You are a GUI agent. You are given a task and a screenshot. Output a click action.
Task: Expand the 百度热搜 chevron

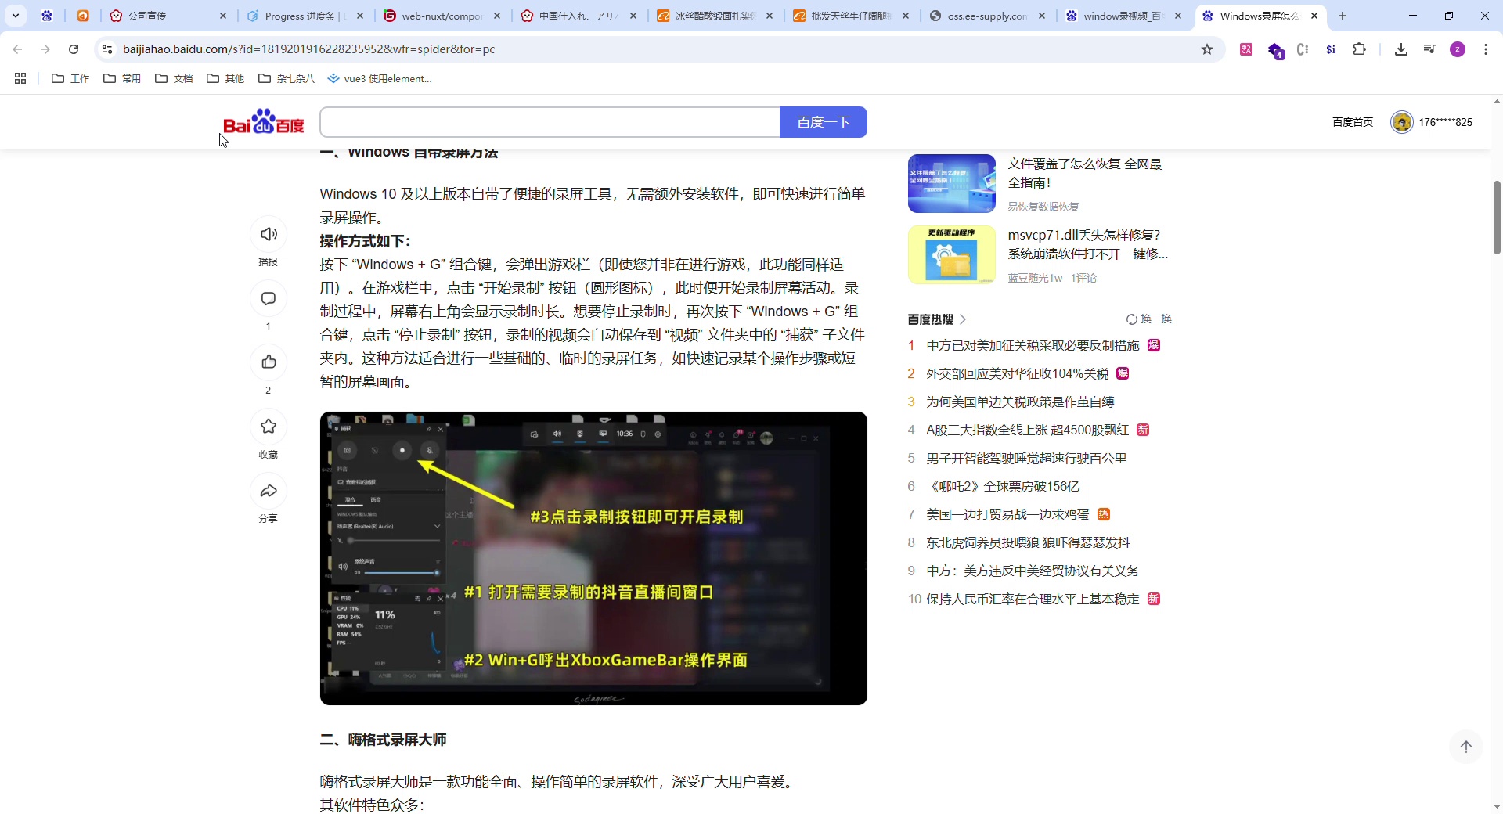963,319
